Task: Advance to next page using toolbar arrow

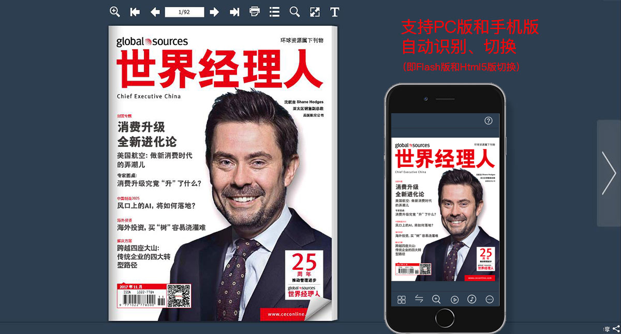Action: pyautogui.click(x=214, y=12)
